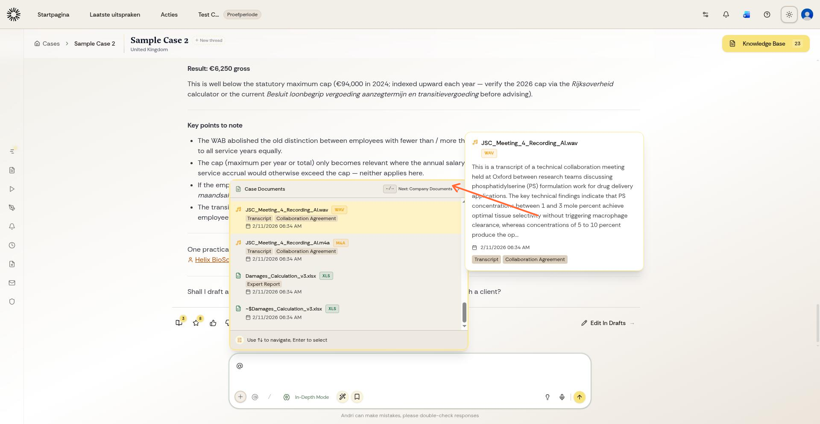Screen dimensions: 820x424
Task: Select Damages_Calculation_v3.xlsx in document list
Action: tap(346, 283)
